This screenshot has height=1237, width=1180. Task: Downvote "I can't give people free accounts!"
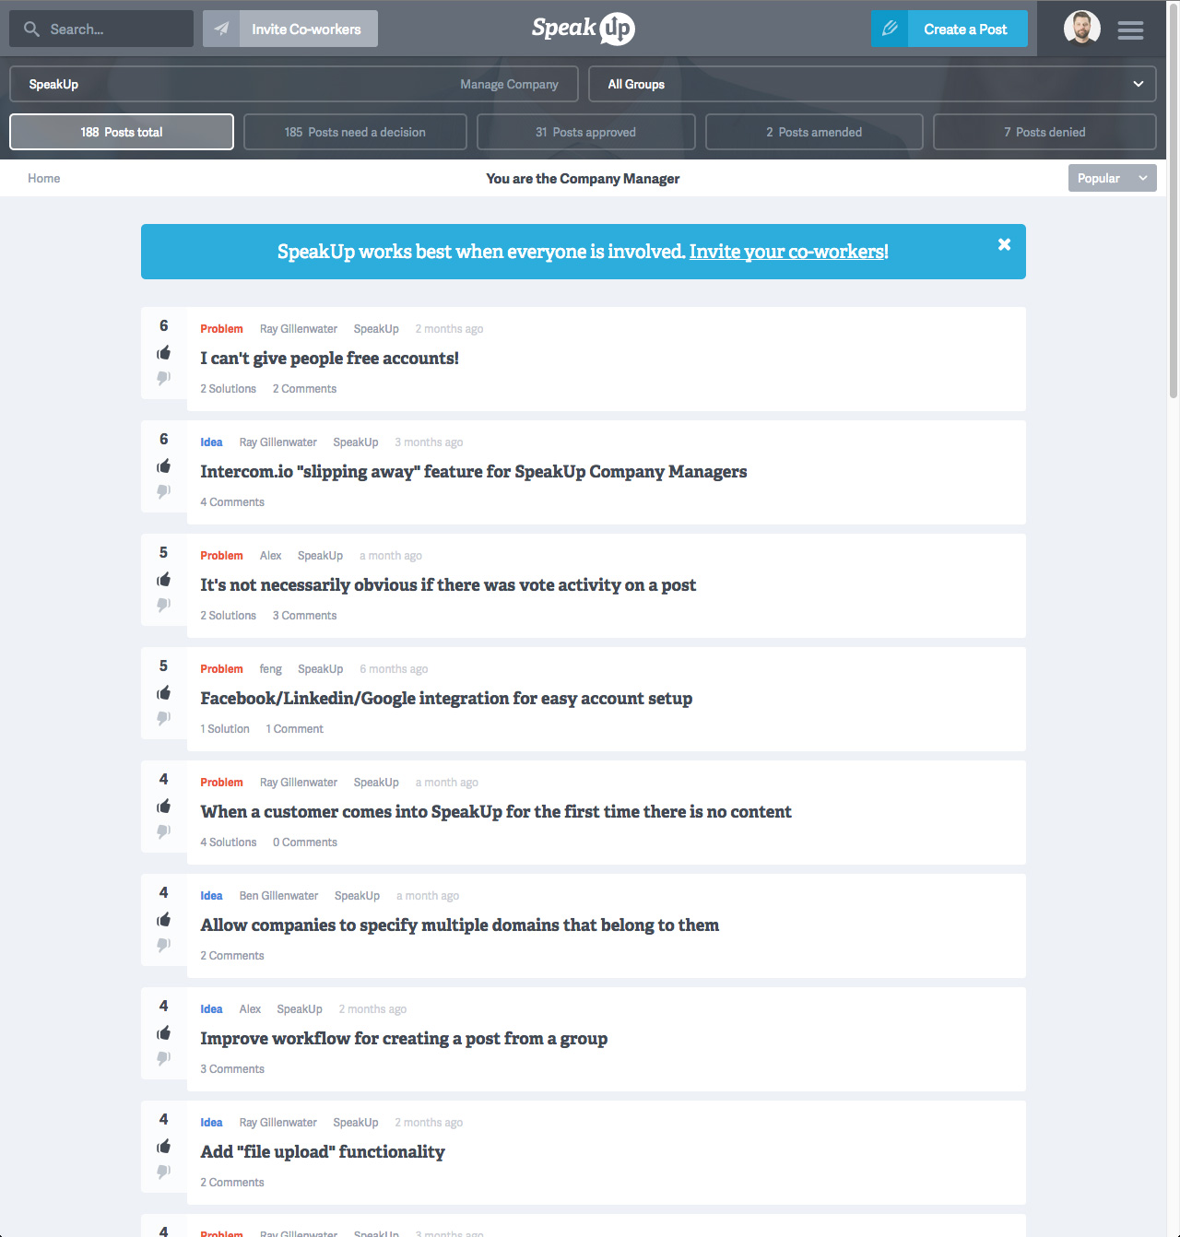point(164,378)
